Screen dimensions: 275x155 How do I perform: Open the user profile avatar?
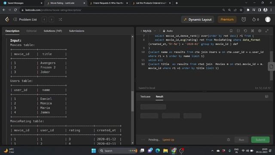pos(268,19)
